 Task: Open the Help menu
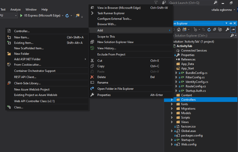point(45,10)
